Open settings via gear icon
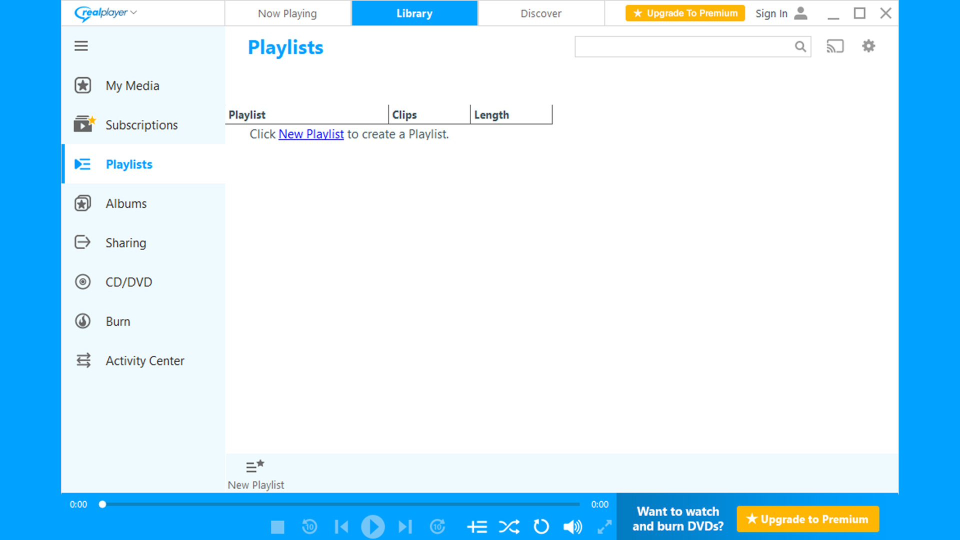Viewport: 960px width, 540px height. tap(868, 46)
